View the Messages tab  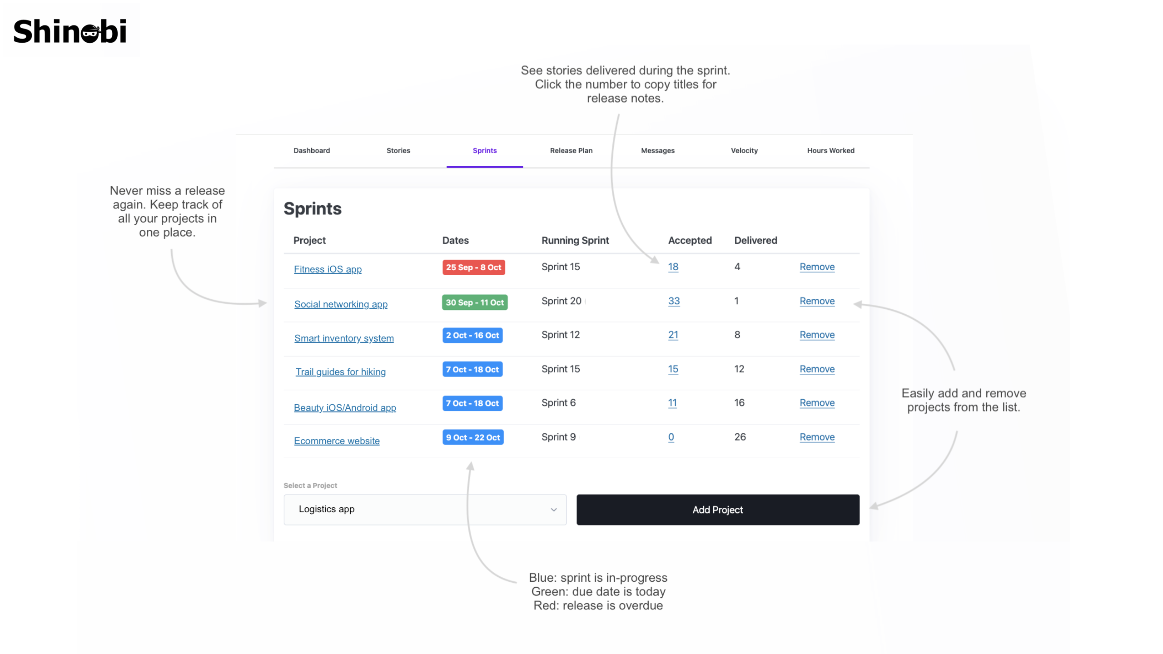click(x=657, y=150)
